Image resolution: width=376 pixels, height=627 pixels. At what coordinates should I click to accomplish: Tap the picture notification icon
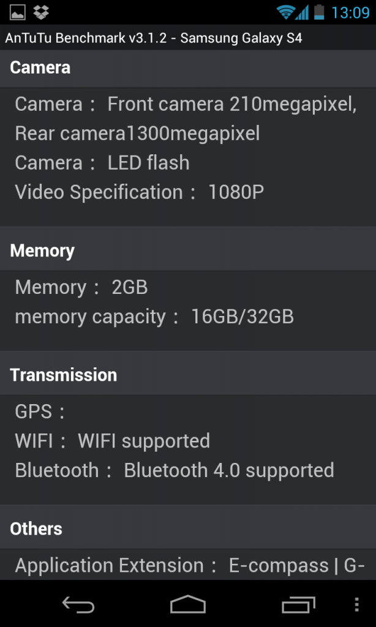tap(17, 12)
